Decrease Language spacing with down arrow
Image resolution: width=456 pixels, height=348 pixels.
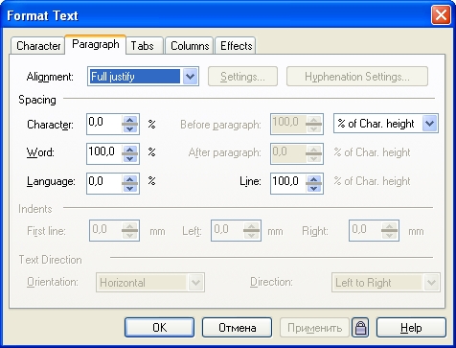tap(129, 188)
